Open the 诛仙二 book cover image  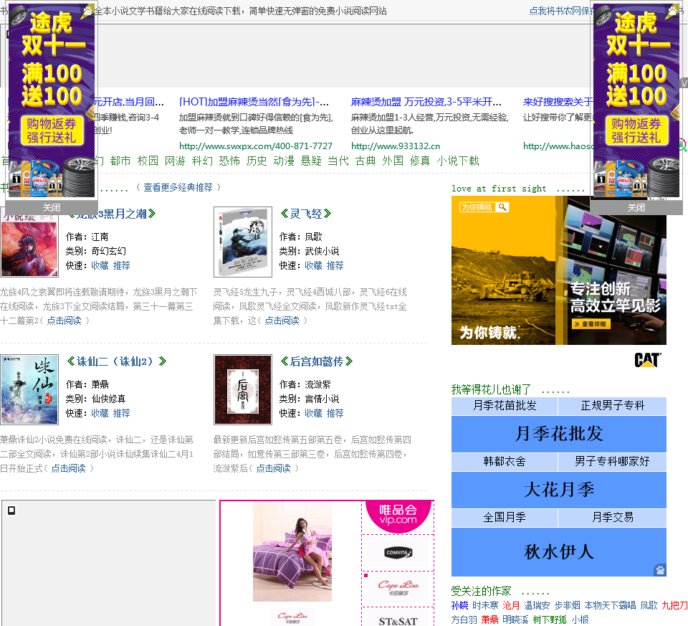click(x=29, y=389)
